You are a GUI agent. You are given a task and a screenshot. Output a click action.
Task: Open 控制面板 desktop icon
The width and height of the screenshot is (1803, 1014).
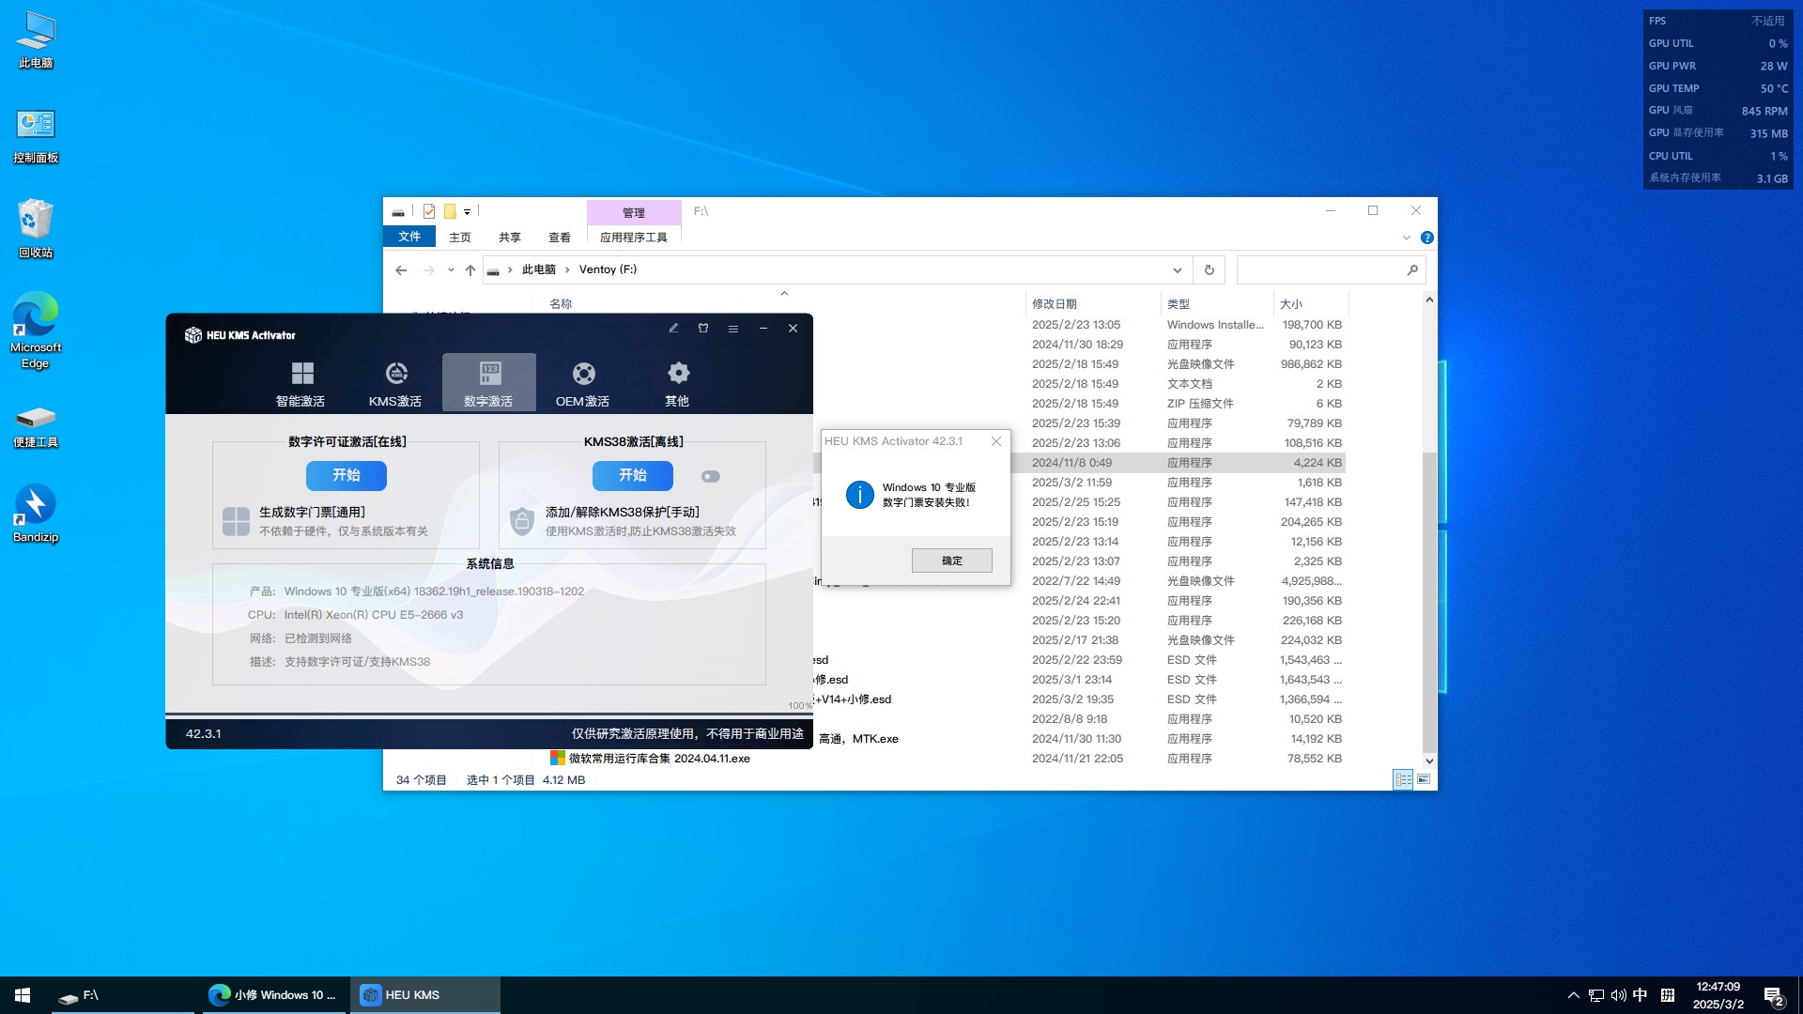point(36,136)
